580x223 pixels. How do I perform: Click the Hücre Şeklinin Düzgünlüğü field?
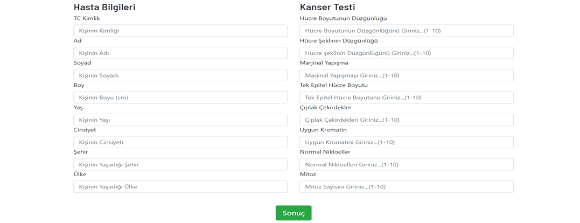[x=406, y=53]
